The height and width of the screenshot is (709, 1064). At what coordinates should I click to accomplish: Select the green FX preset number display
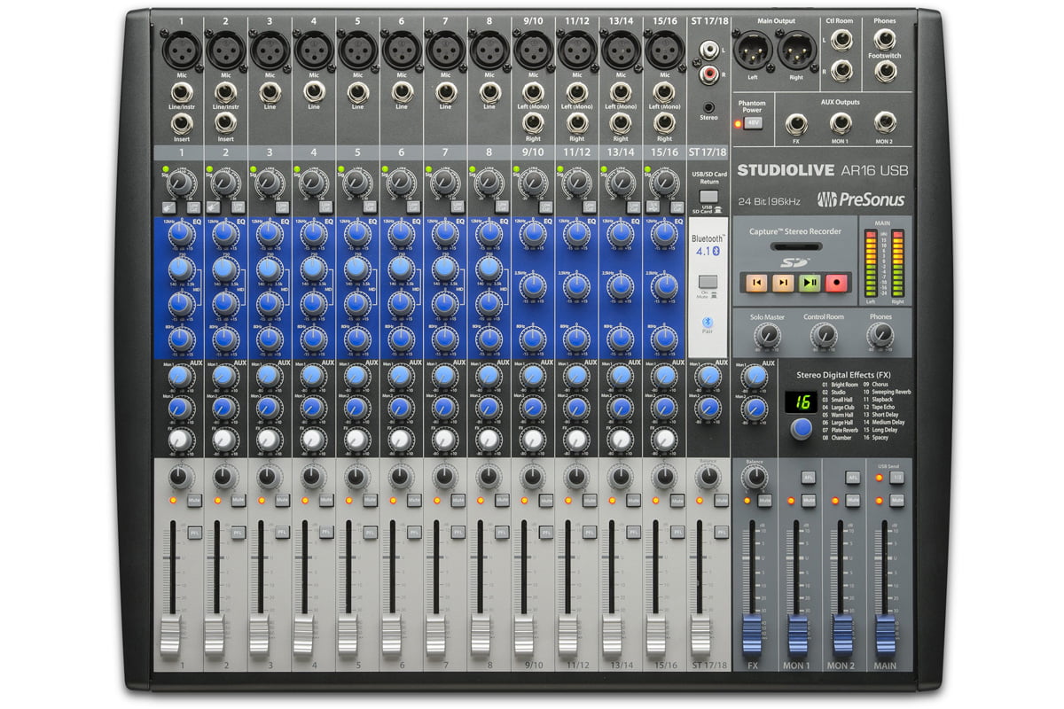click(802, 401)
